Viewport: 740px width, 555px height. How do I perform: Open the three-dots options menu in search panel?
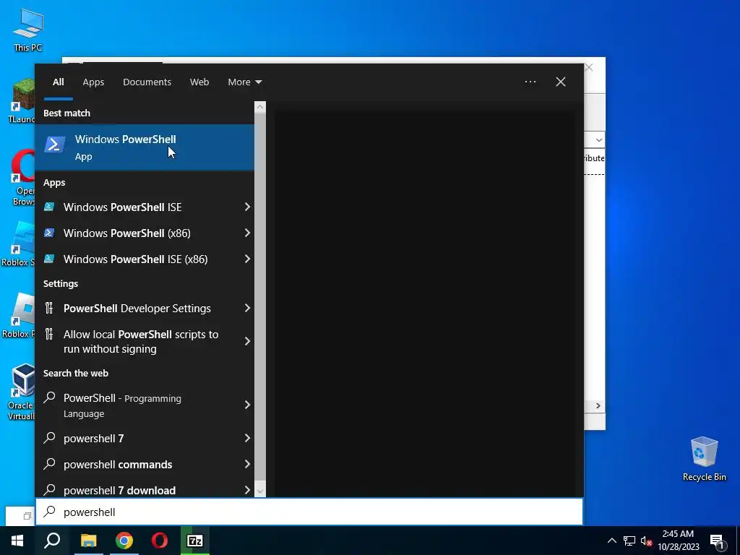pos(530,82)
